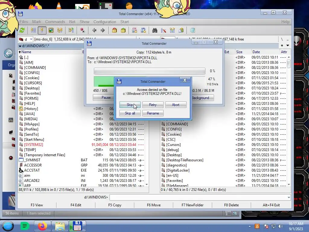
Task: Click the Refresh (reread source) toolbar icon
Action: coord(22,30)
